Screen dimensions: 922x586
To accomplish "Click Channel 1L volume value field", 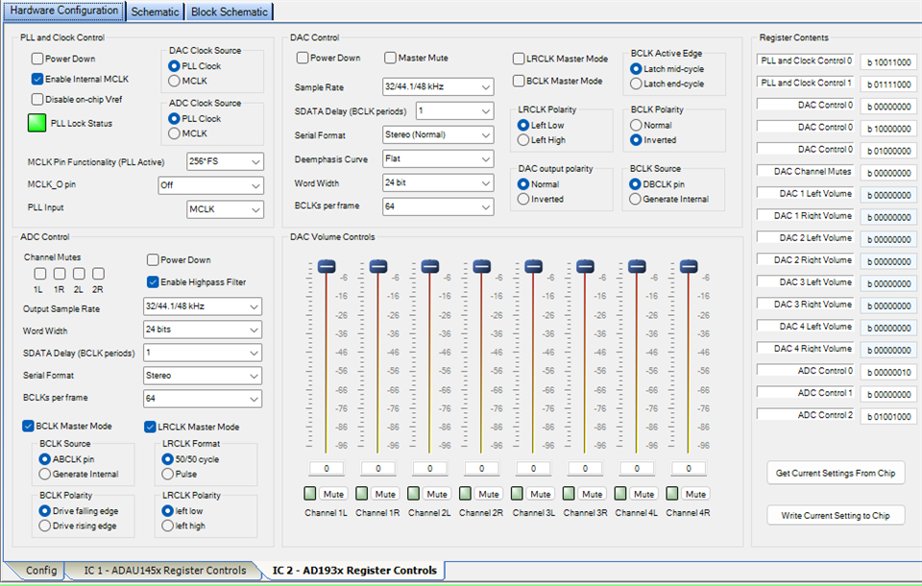I will pyautogui.click(x=327, y=469).
